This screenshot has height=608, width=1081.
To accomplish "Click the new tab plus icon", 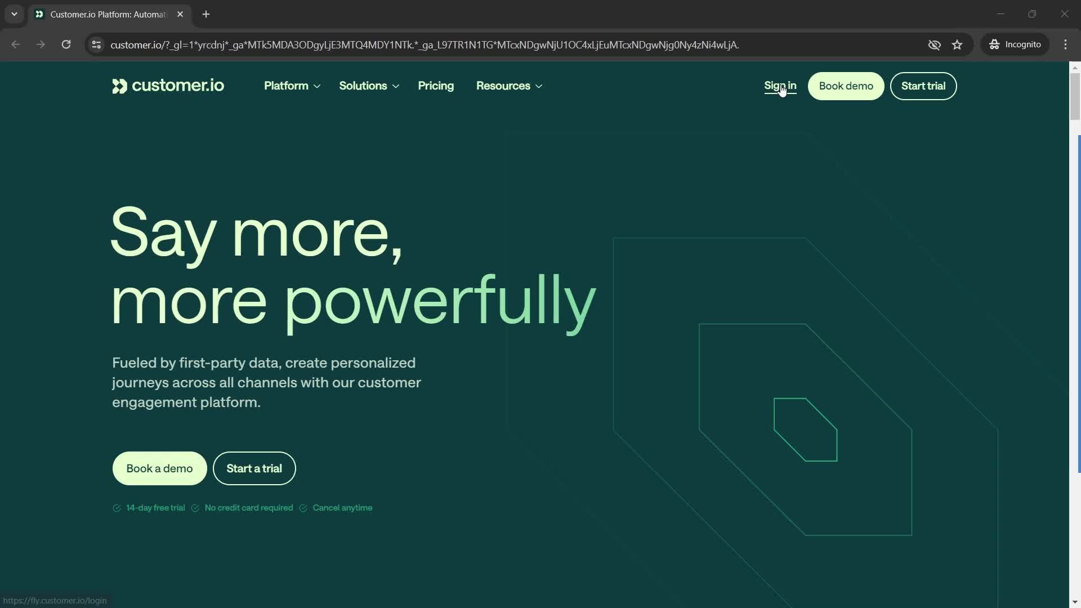I will click(206, 14).
